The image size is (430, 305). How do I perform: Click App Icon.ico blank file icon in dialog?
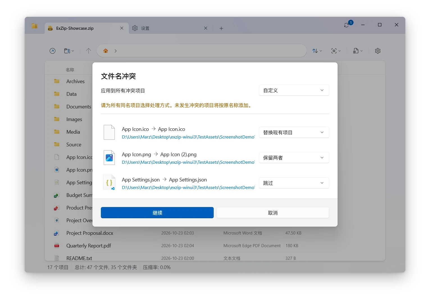click(109, 132)
